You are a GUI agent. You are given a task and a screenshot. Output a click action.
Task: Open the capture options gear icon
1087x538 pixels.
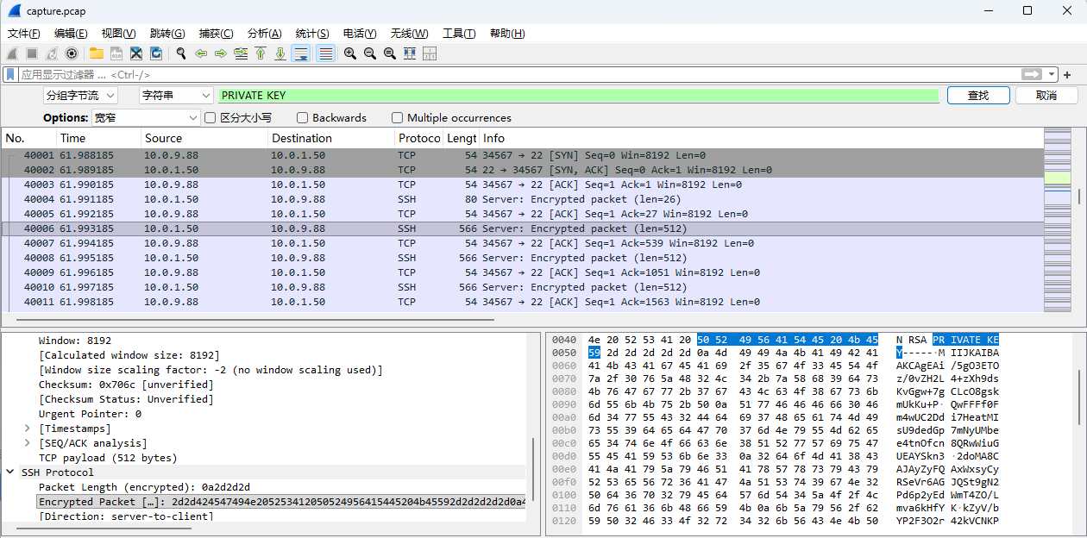(72, 53)
